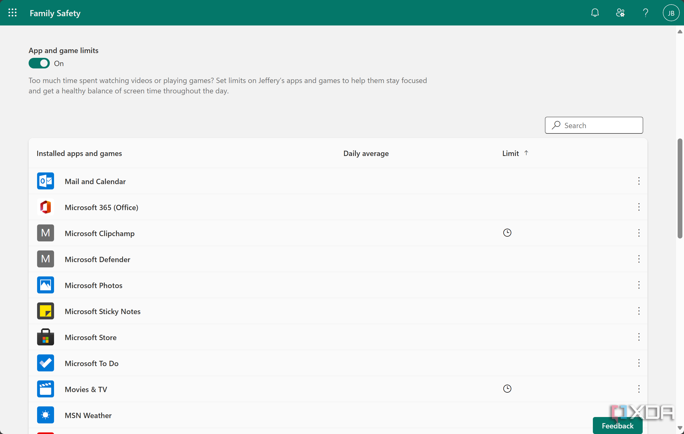The width and height of the screenshot is (684, 434).
Task: Click the clock limit icon for Microsoft Clipchamp
Action: (x=507, y=233)
